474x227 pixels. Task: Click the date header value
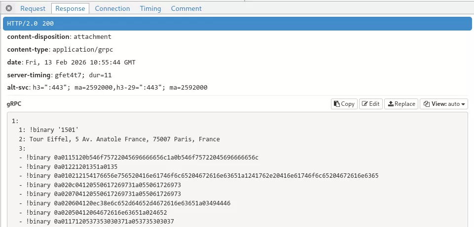pyautogui.click(x=80, y=63)
